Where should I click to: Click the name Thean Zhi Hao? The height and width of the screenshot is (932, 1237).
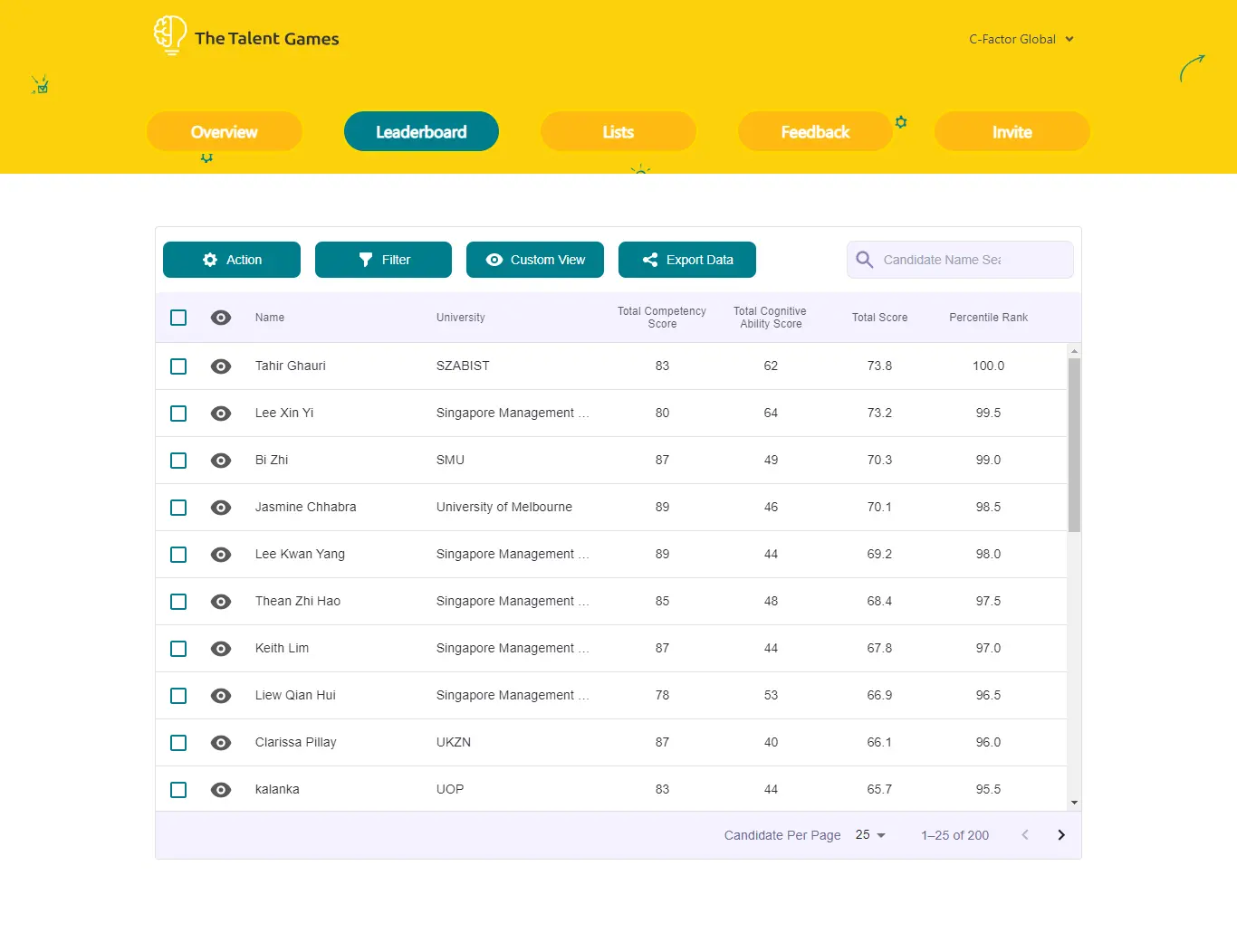(298, 602)
